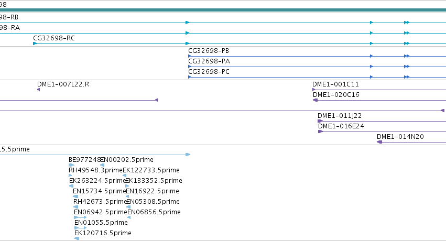446x241 pixels.
Task: Click the CG32698-PB start arrow marker
Action: point(189,56)
